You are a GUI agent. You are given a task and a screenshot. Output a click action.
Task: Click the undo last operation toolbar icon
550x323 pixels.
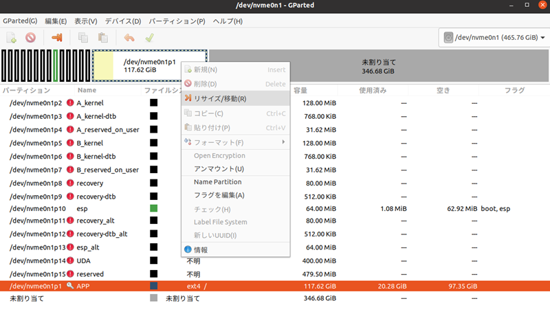[x=129, y=38]
